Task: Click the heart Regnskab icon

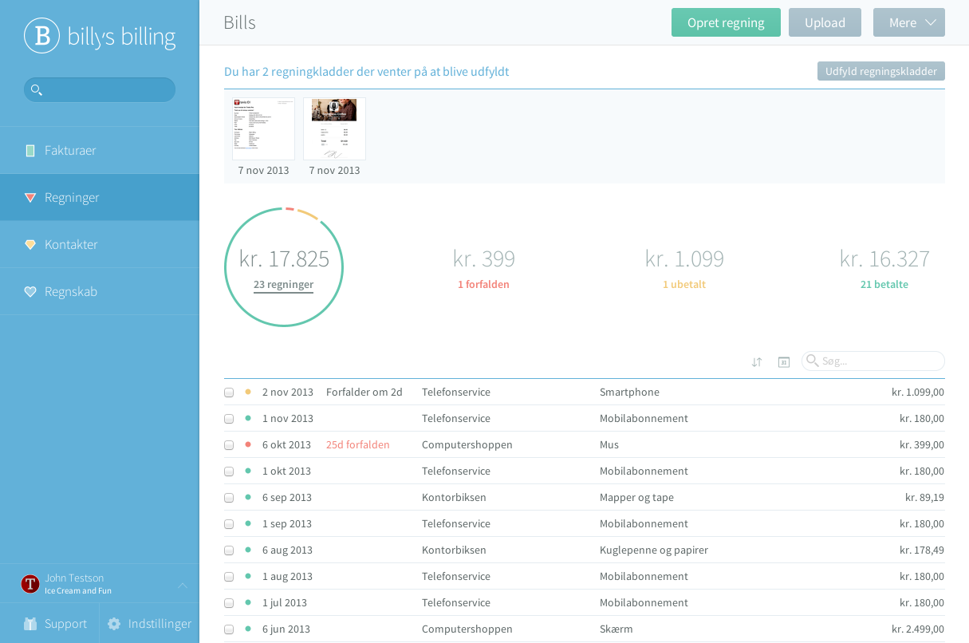Action: point(30,292)
